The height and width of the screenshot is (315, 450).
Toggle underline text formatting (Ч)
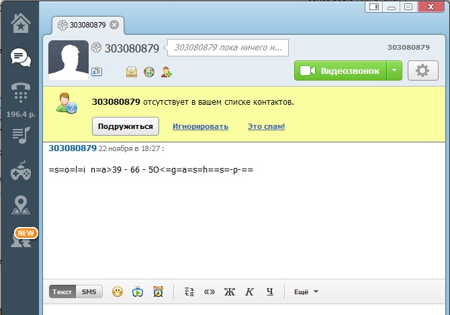tap(270, 291)
